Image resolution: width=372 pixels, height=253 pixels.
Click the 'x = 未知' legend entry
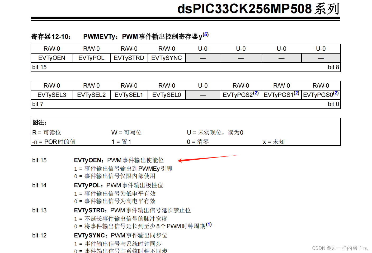click(274, 142)
